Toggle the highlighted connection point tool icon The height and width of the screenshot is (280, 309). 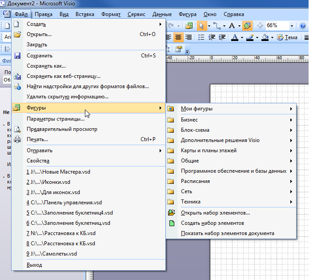point(247,26)
